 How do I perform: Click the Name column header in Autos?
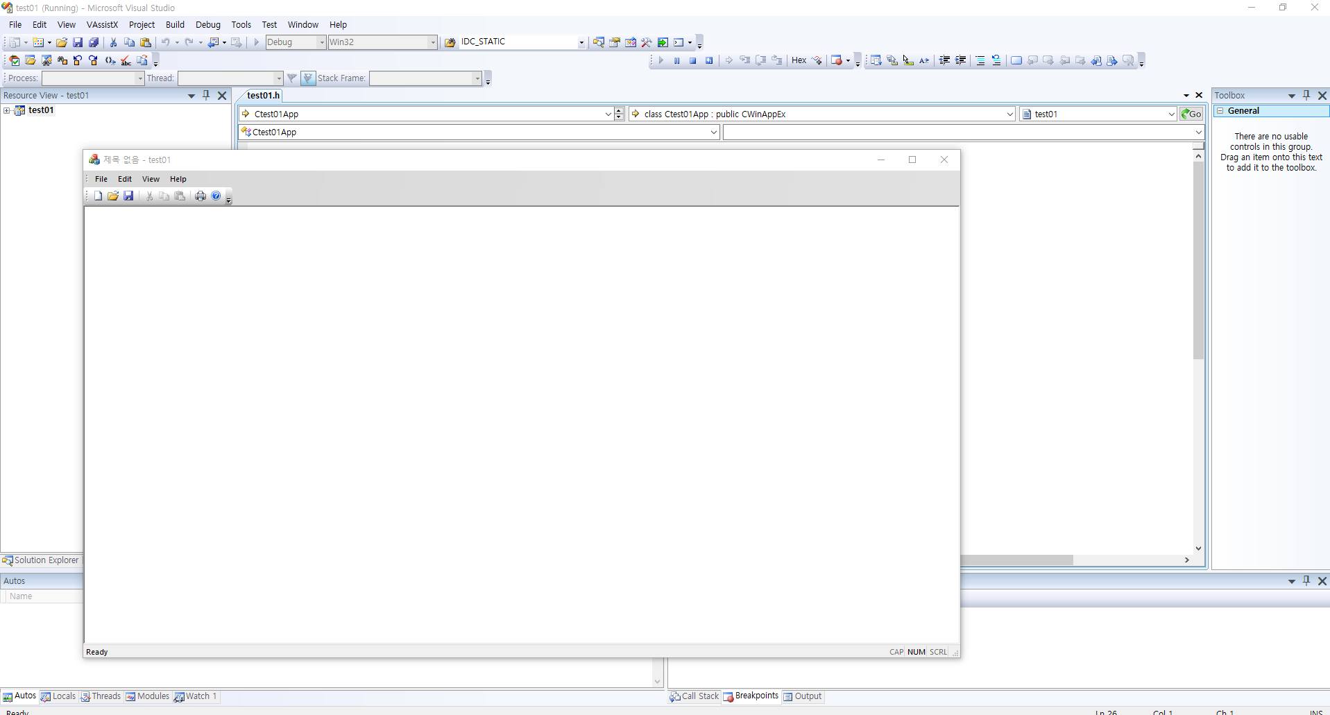tap(43, 596)
